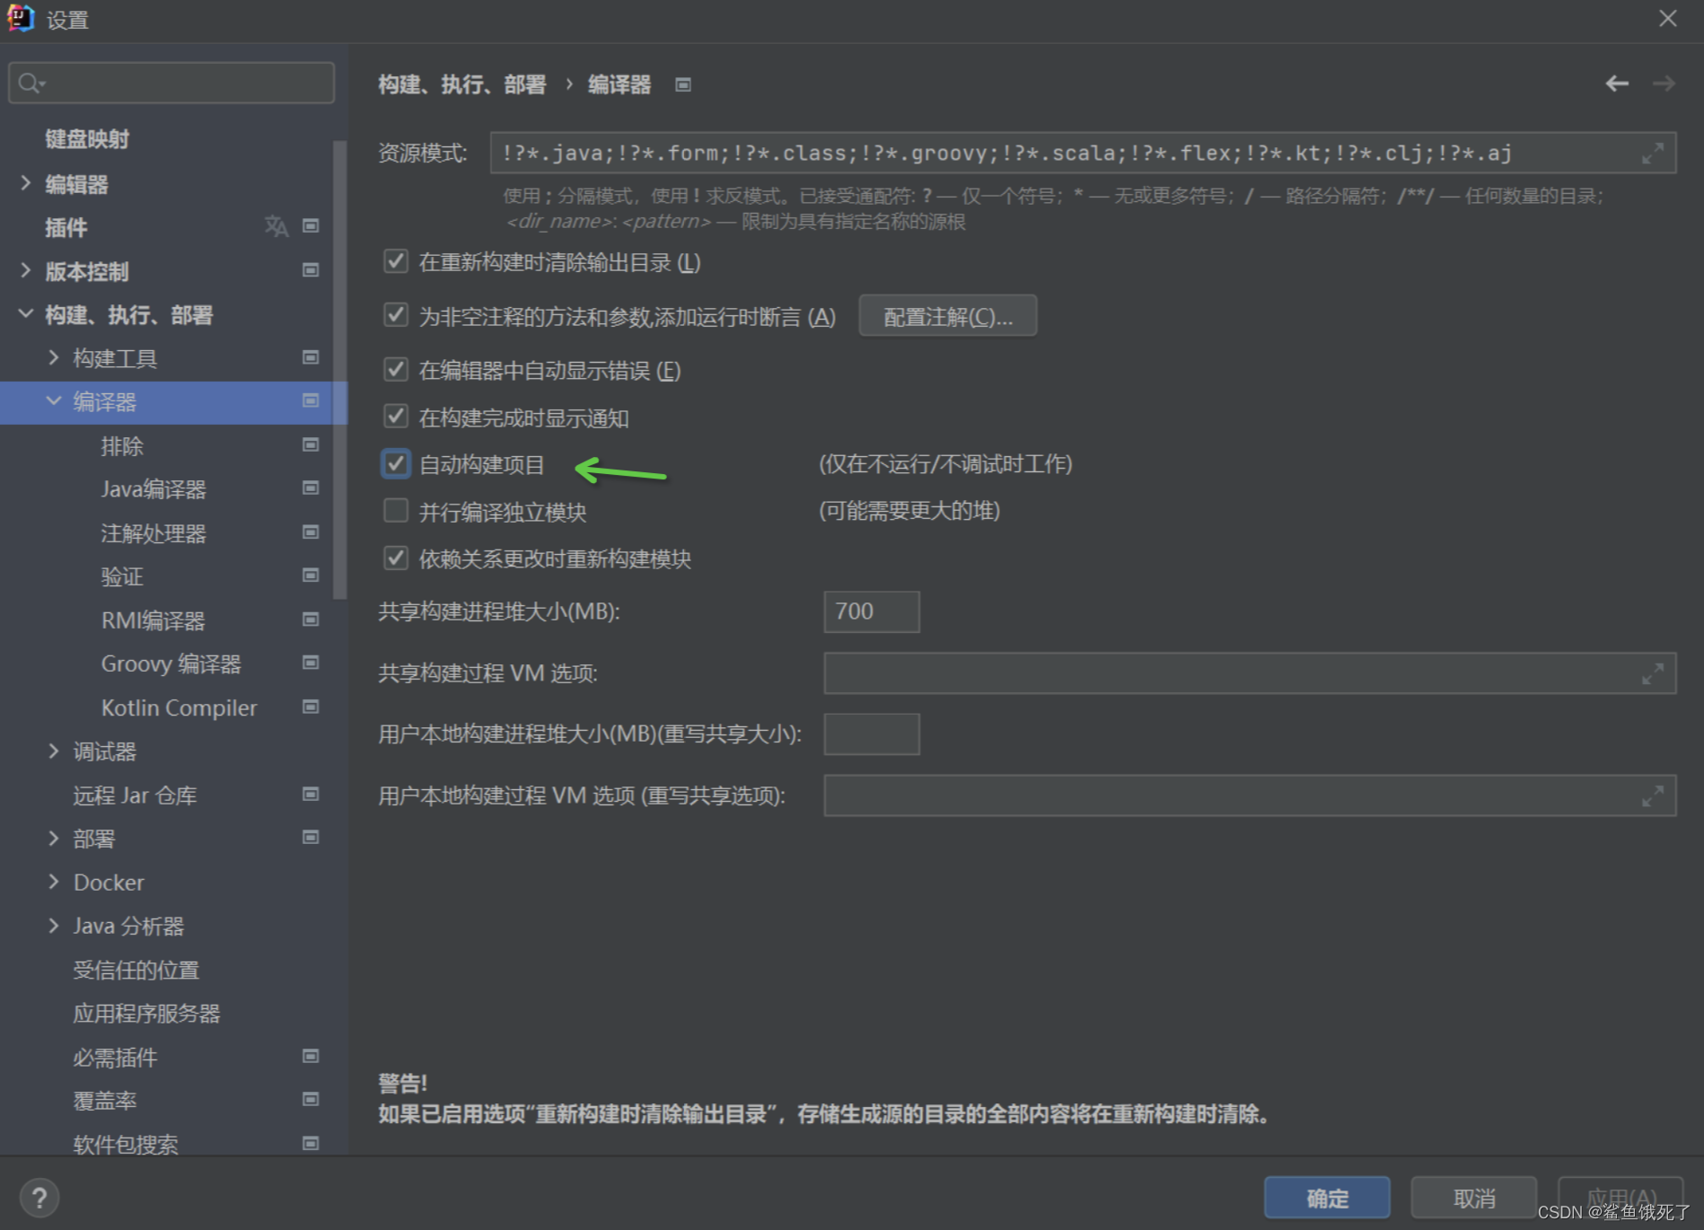This screenshot has height=1230, width=1704.
Task: Click the project-level icon beside 版本控制
Action: (311, 270)
